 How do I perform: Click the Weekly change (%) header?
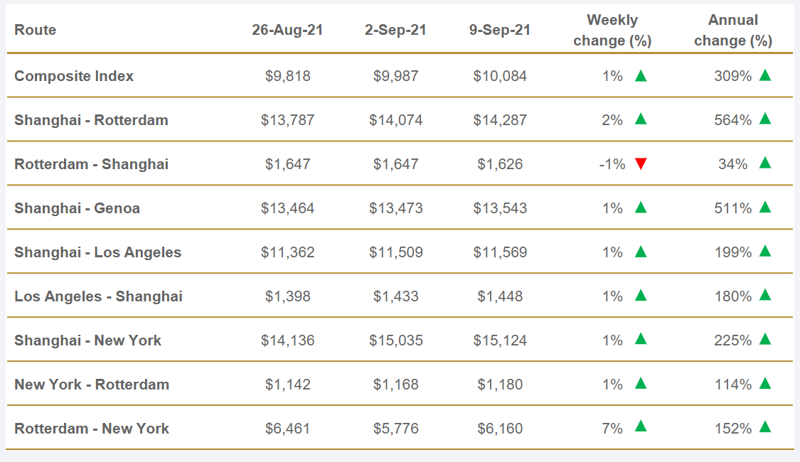[x=612, y=31]
